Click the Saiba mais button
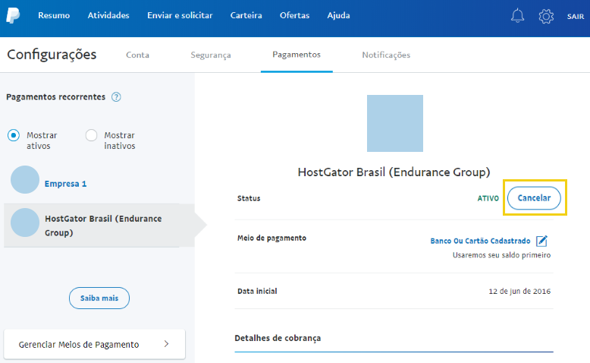The height and width of the screenshot is (363, 590). (99, 298)
